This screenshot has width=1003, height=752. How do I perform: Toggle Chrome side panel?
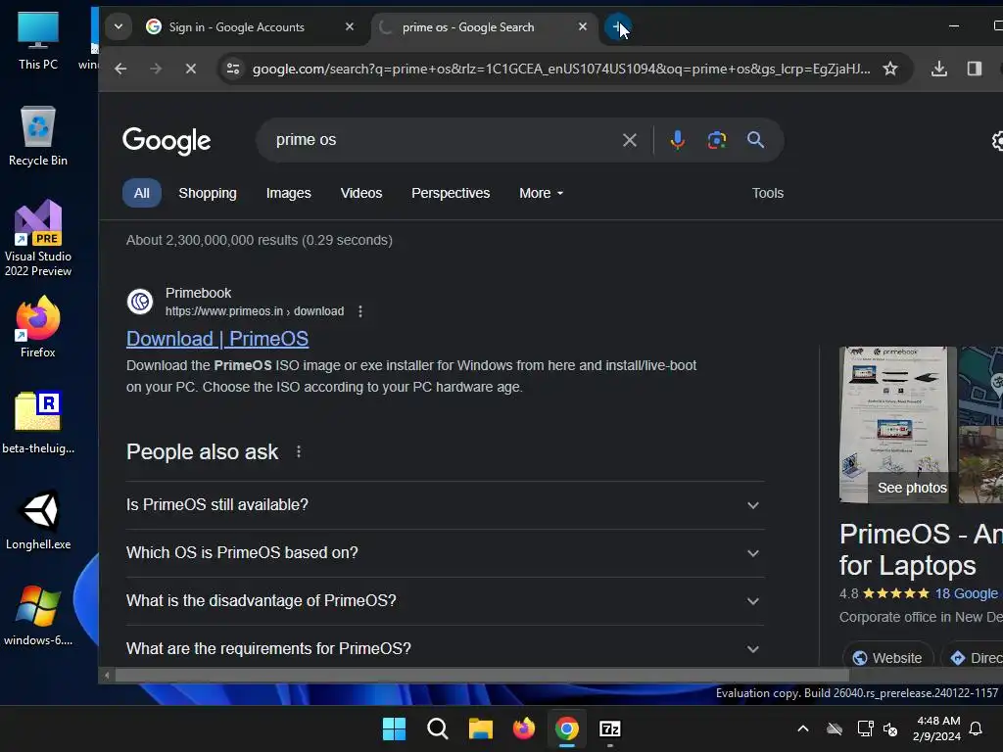click(x=975, y=69)
